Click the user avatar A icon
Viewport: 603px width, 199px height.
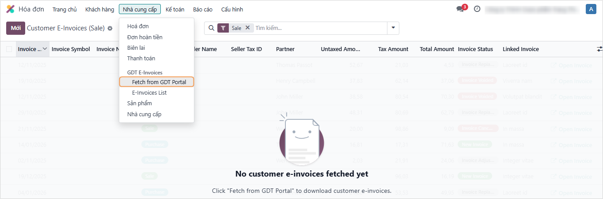point(591,9)
